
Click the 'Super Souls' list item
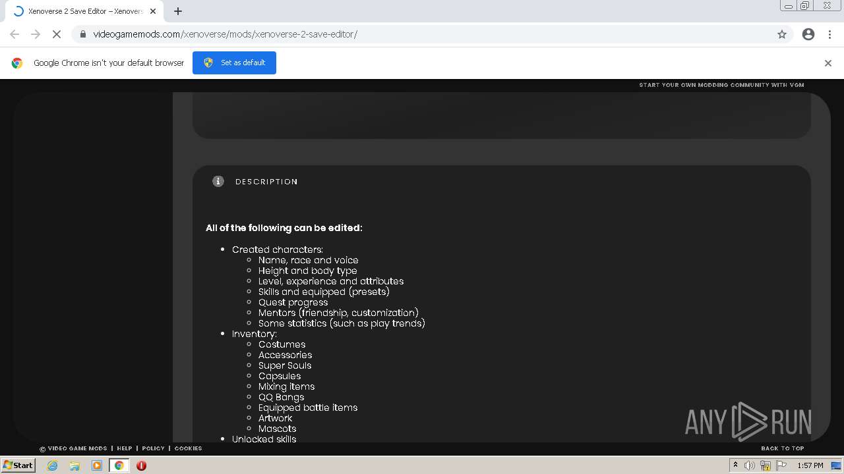tap(285, 365)
